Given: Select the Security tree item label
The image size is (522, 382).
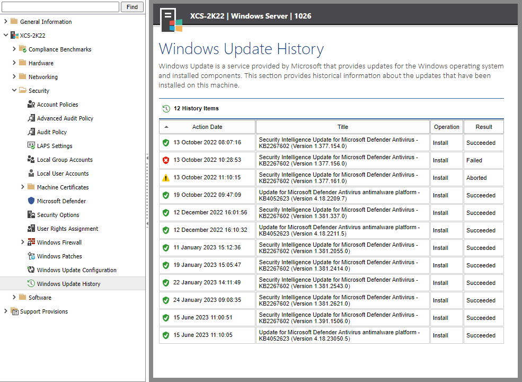Looking at the screenshot, I should point(39,91).
